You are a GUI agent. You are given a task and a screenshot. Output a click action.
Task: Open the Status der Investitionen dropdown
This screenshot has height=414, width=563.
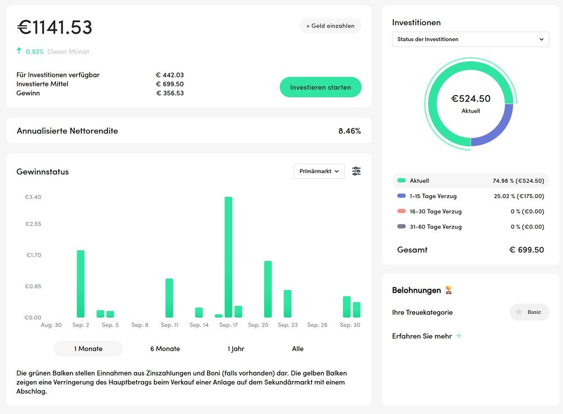pyautogui.click(x=471, y=39)
